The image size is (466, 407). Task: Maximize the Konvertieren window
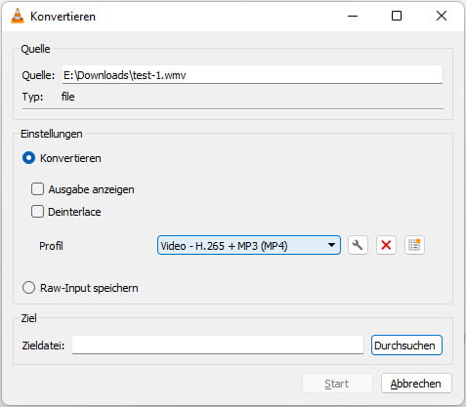coord(397,16)
